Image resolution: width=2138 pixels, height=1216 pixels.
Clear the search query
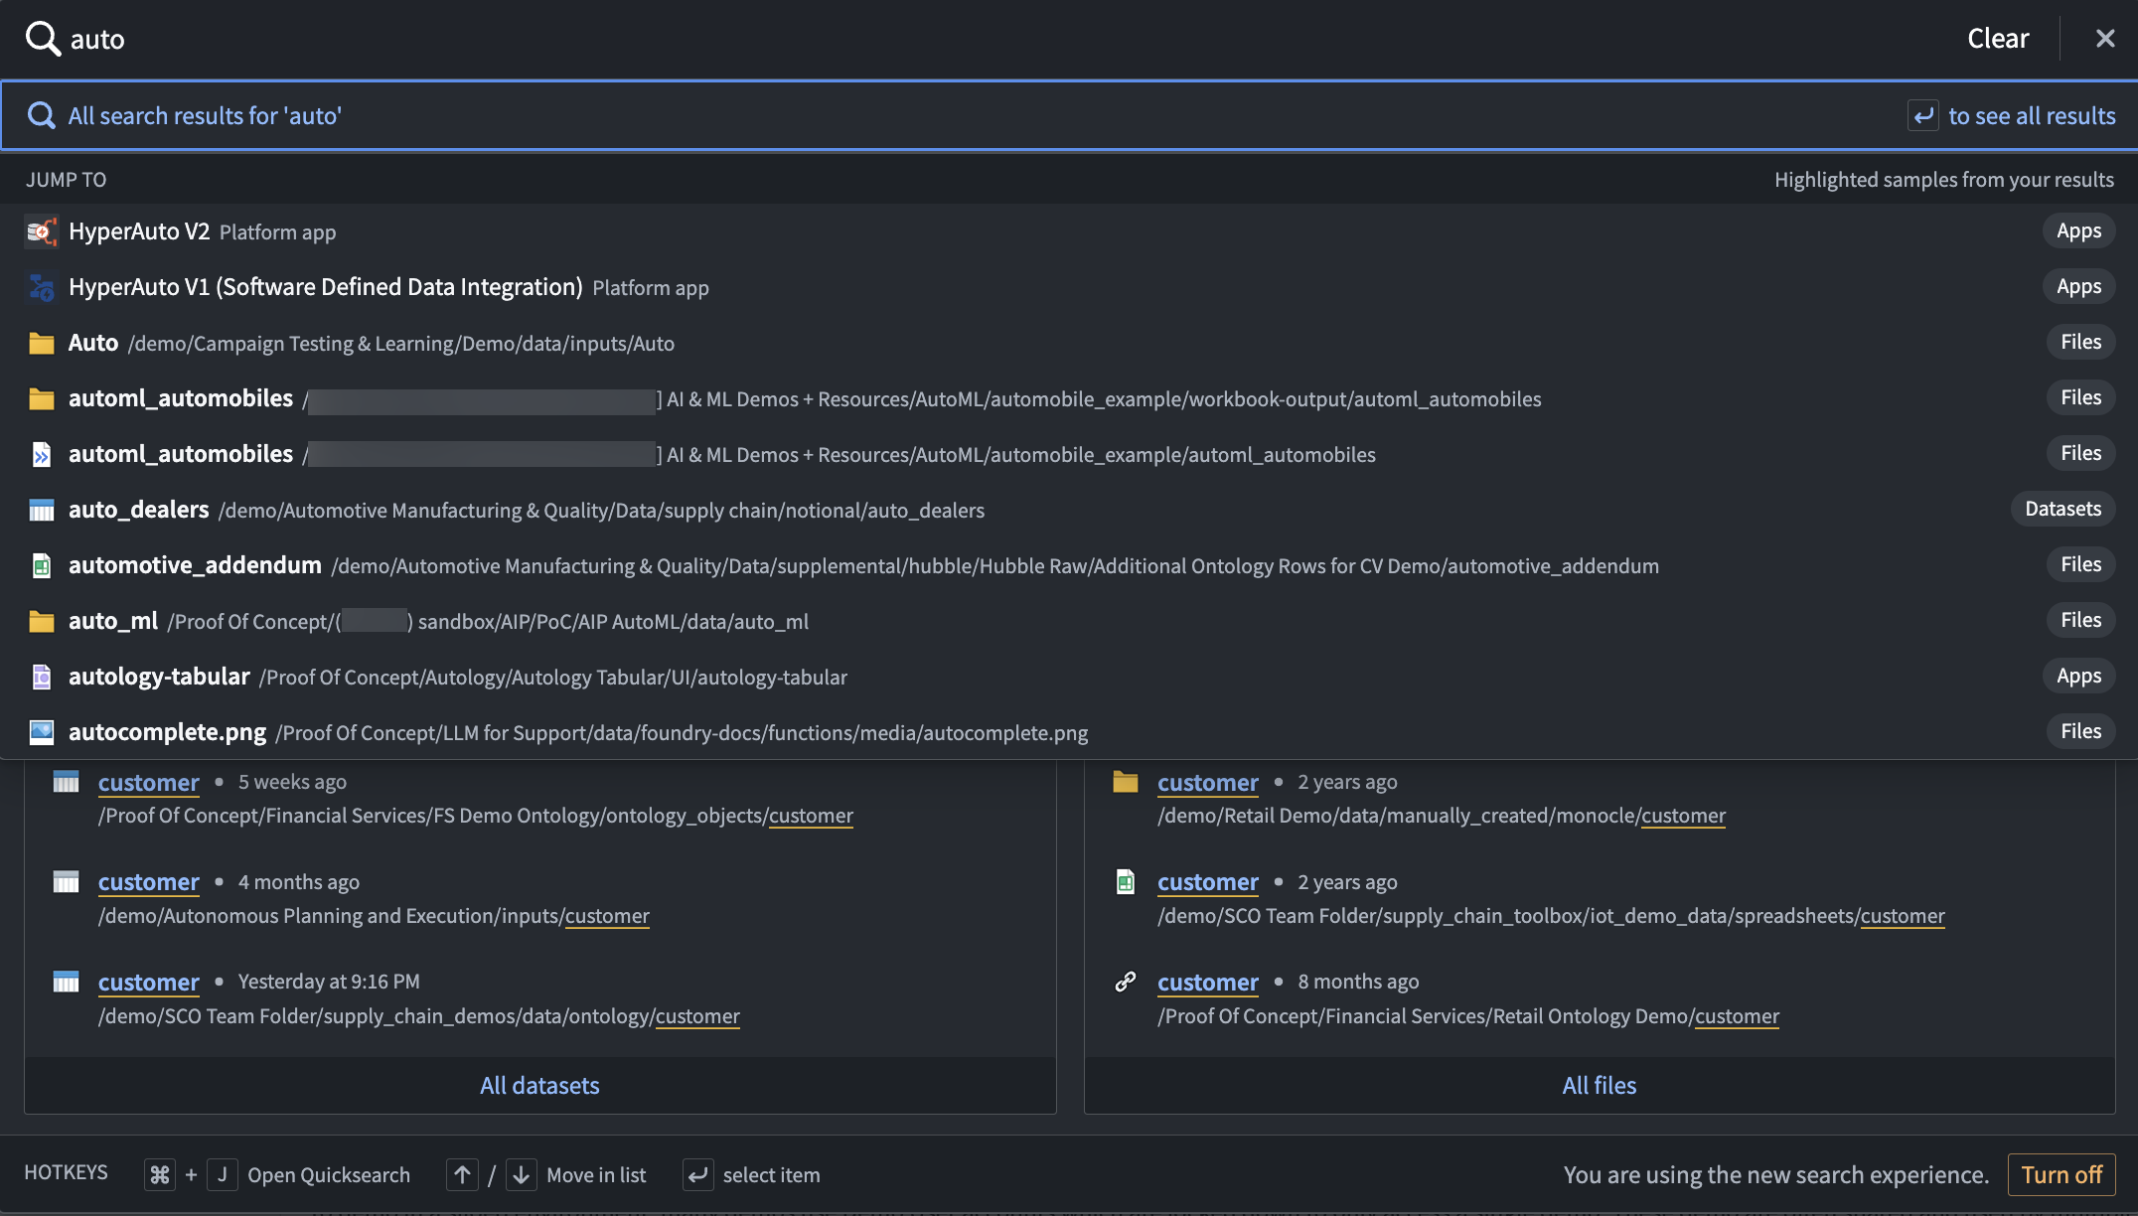1998,39
